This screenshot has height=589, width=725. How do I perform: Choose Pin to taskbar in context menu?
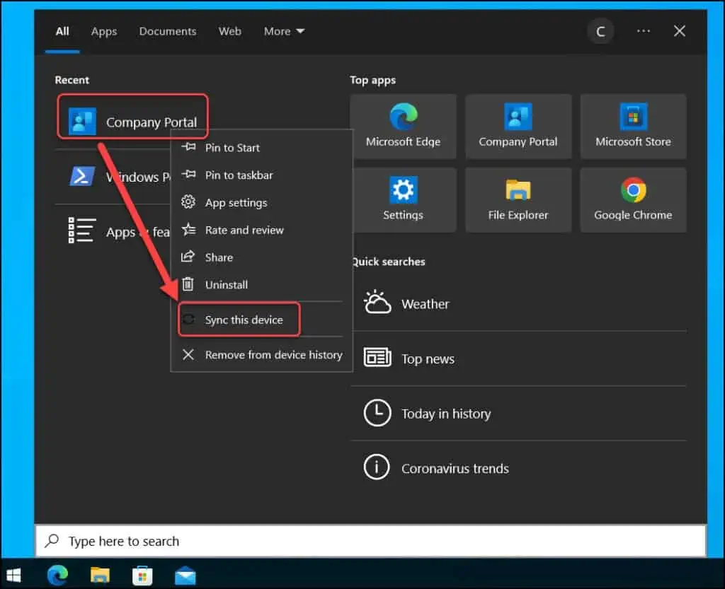click(x=262, y=175)
